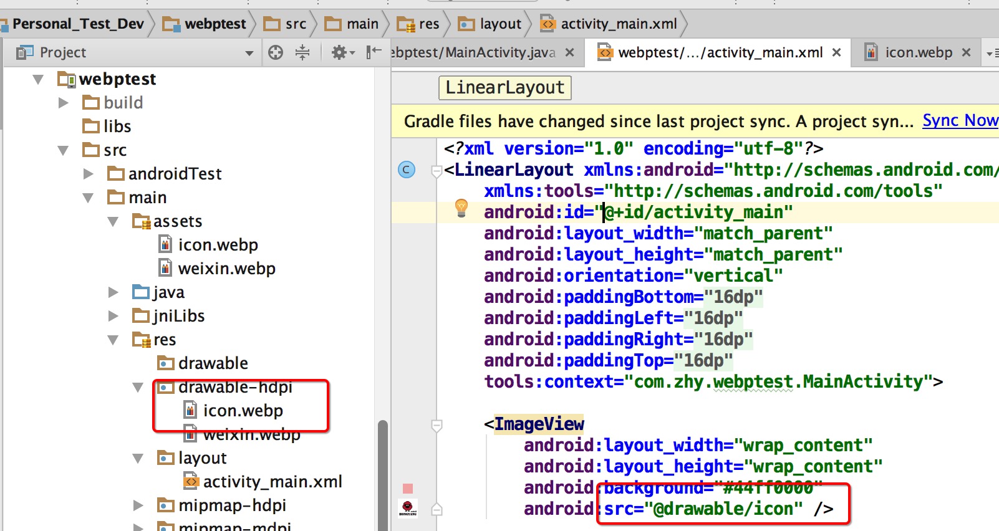Switch to the icon.webp tab
The height and width of the screenshot is (531, 999).
(917, 53)
